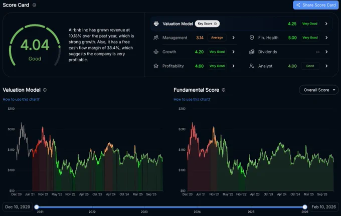The width and height of the screenshot is (341, 216).
Task: Open the Overall Score dropdown
Action: (x=318, y=90)
